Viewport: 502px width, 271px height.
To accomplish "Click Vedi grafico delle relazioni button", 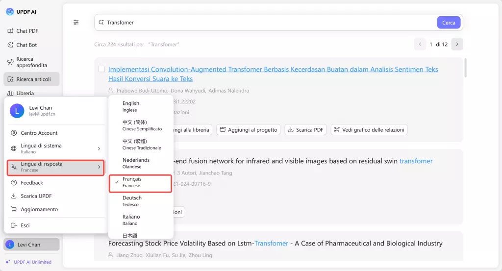I will coord(369,130).
